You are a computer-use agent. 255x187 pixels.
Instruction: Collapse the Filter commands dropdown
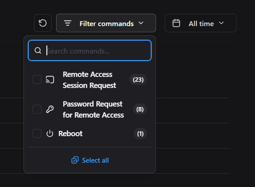coord(106,23)
